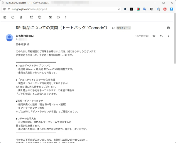
Task: Minimize the popout window
Action: 155,3
